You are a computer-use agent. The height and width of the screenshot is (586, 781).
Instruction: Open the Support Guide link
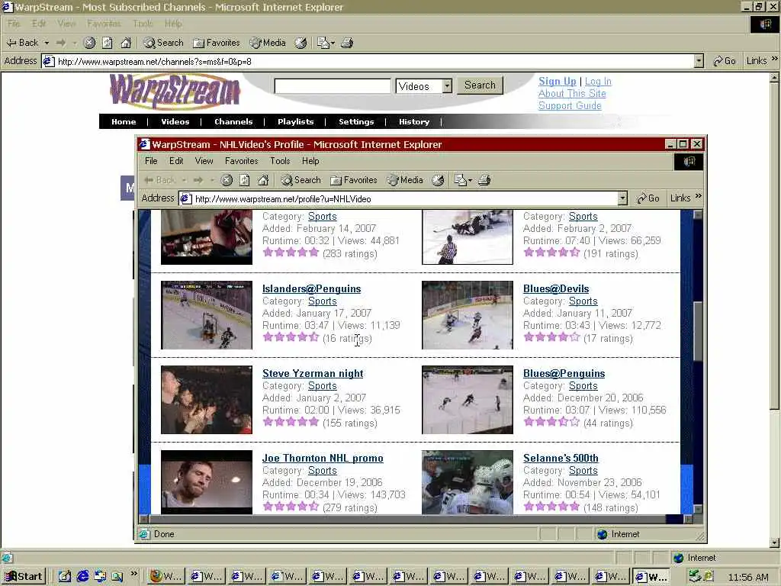click(x=570, y=105)
